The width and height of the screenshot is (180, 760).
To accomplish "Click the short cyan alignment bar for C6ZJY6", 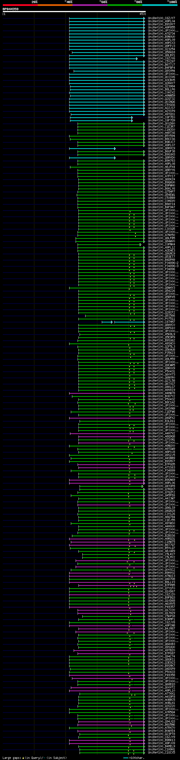I will 103,59.
